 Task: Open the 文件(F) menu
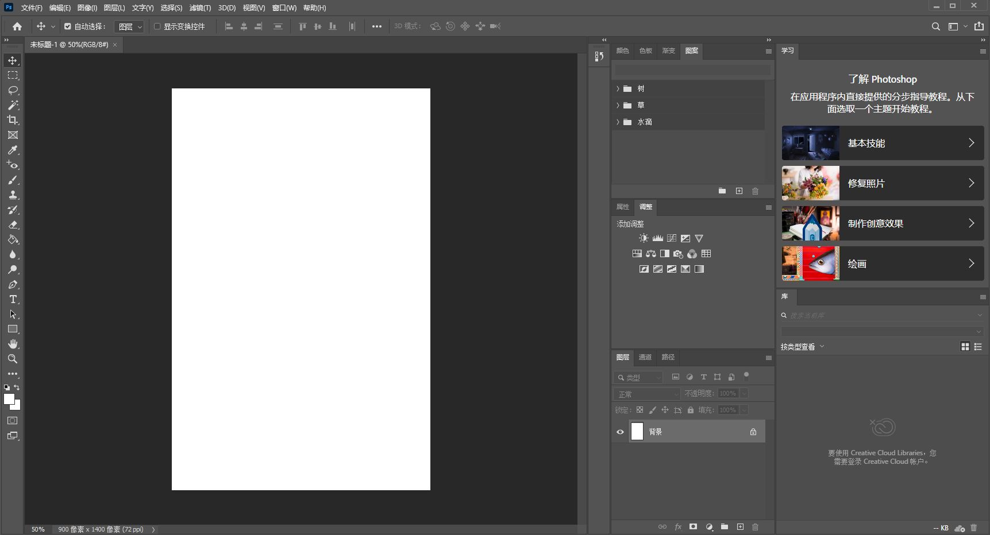pyautogui.click(x=32, y=8)
